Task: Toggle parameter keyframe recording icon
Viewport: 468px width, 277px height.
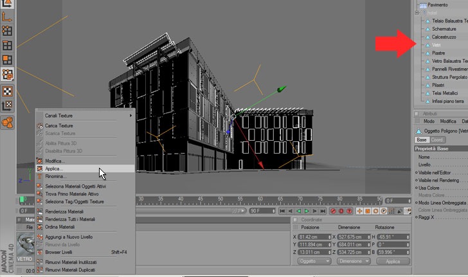Action: 384,211
